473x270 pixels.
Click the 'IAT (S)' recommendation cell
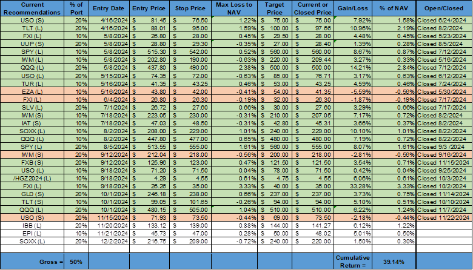pyautogui.click(x=32, y=123)
